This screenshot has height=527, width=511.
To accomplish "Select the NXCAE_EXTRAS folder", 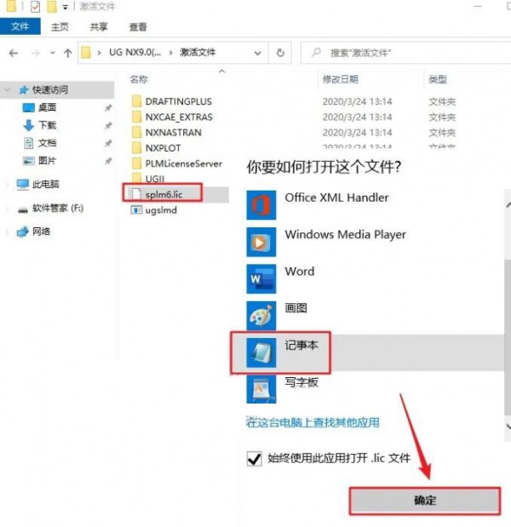I will coord(179,117).
